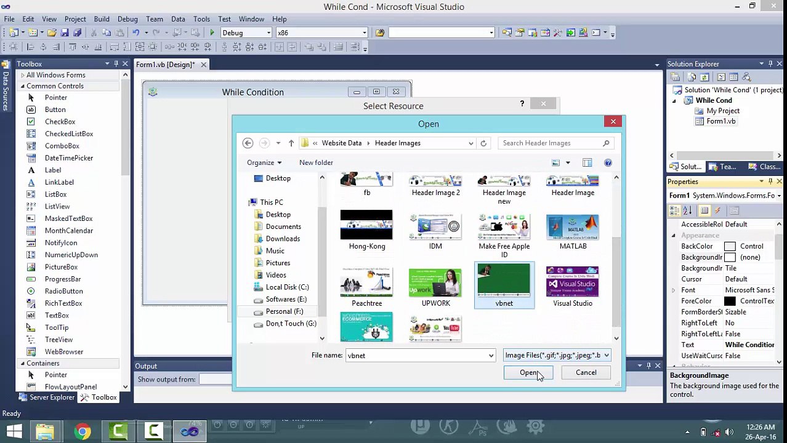
Task: Click the volume icon in system tray
Action: point(729,432)
